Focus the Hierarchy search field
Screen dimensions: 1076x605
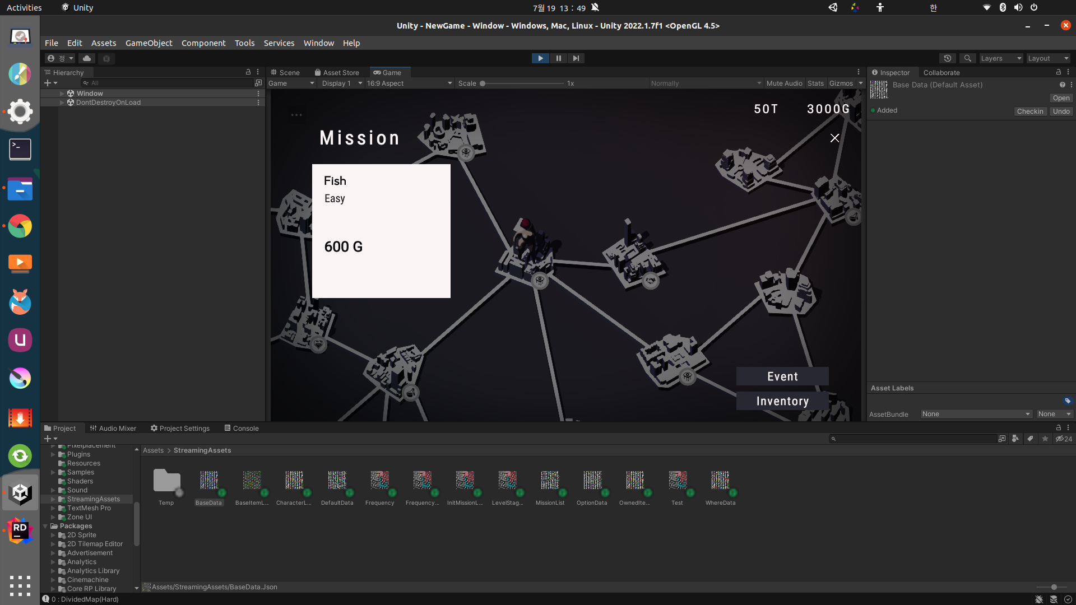point(168,83)
